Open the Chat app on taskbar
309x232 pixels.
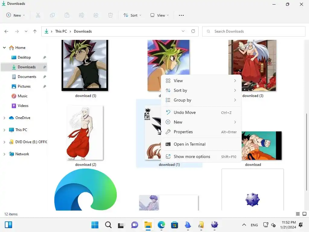click(x=135, y=225)
